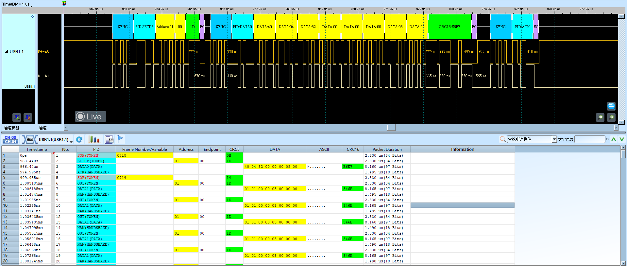This screenshot has width=627, height=266.
Task: Open USB1.1 channel settings gear
Action: click(32, 17)
